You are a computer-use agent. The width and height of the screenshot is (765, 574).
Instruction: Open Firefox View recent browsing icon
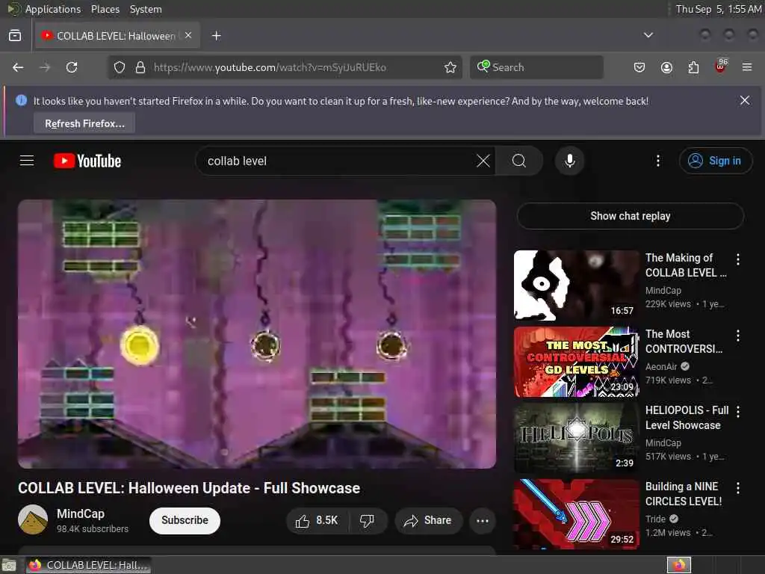coord(15,36)
